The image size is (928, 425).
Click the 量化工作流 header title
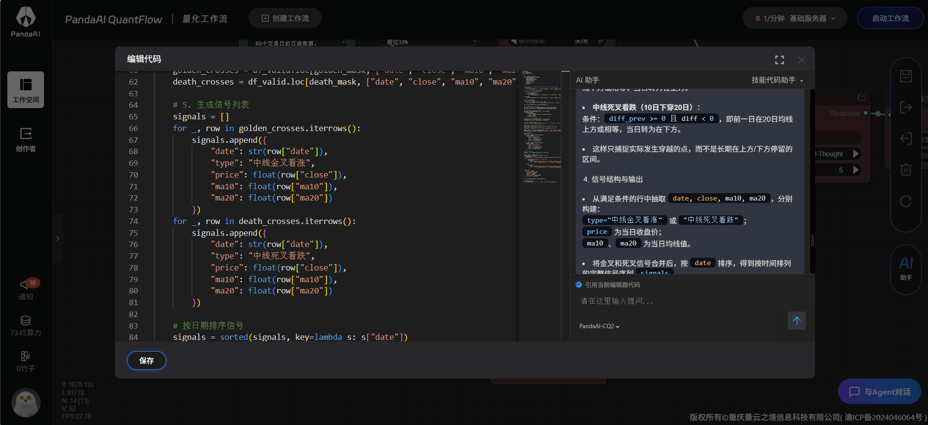click(205, 19)
